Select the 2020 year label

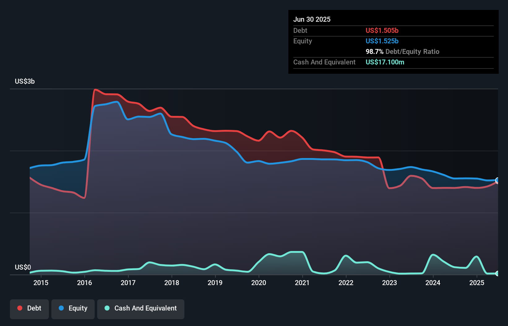tap(259, 283)
